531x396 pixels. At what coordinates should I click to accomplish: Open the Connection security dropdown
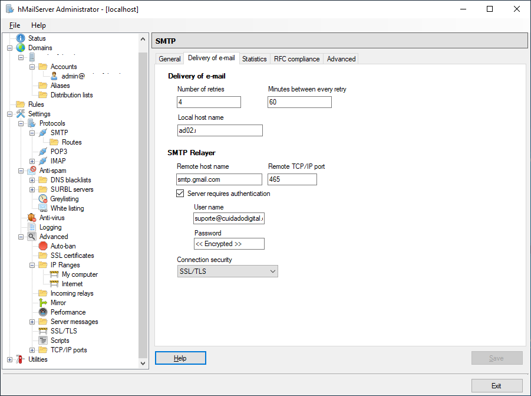(227, 271)
